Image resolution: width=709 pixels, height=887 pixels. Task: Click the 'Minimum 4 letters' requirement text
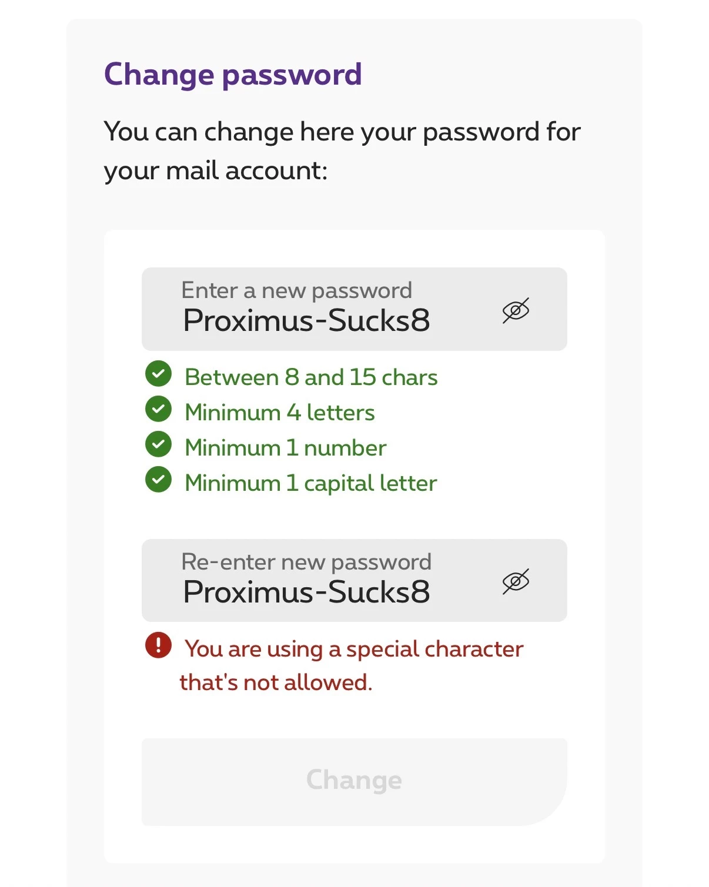coord(279,413)
